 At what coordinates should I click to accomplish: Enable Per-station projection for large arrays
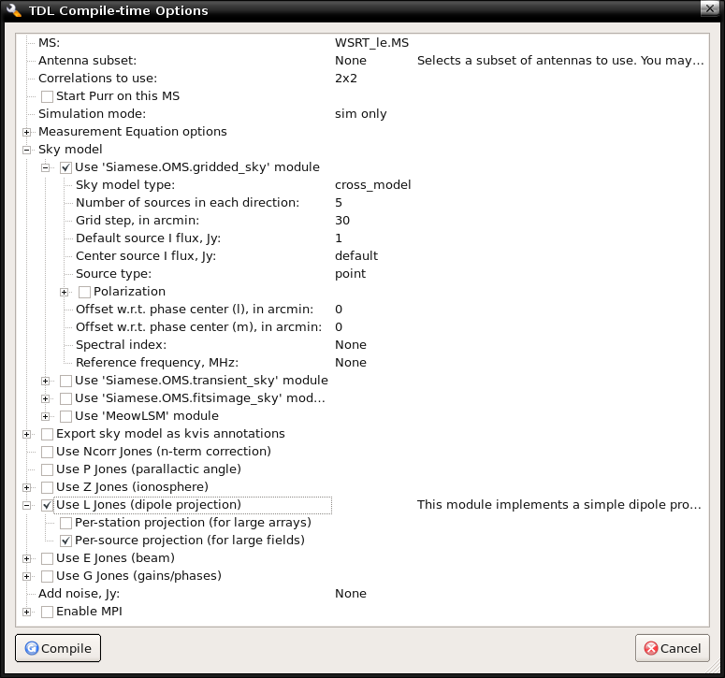[x=65, y=523]
